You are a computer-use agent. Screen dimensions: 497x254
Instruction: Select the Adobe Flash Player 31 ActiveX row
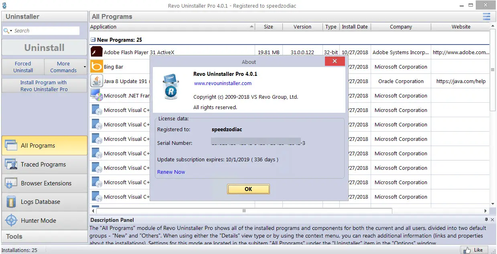[x=289, y=52]
